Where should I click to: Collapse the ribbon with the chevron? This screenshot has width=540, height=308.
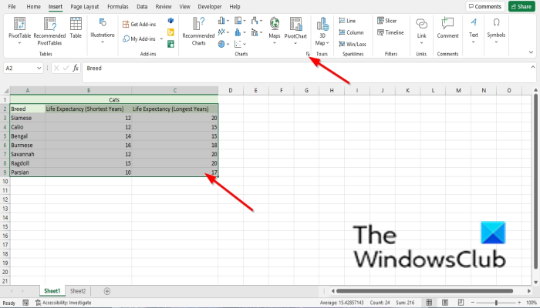point(531,52)
